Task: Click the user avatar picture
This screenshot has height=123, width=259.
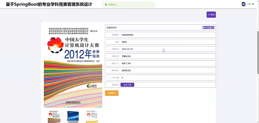Action: (244, 4)
